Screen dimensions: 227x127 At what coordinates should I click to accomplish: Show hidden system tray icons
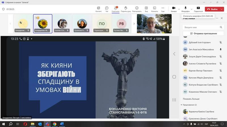[x=184, y=124]
